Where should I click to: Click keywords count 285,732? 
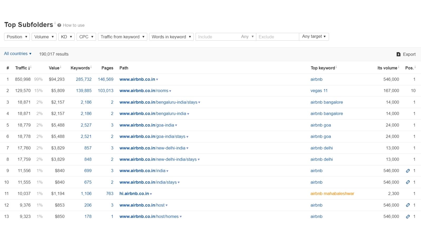point(84,79)
